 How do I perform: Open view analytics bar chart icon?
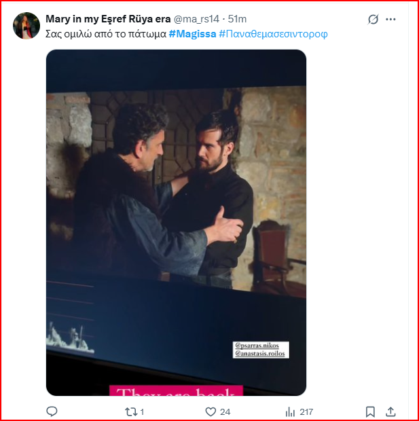(291, 411)
